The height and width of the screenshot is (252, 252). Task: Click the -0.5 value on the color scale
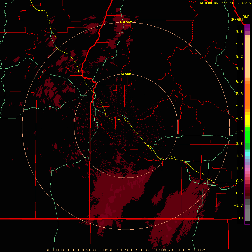coord(238,193)
